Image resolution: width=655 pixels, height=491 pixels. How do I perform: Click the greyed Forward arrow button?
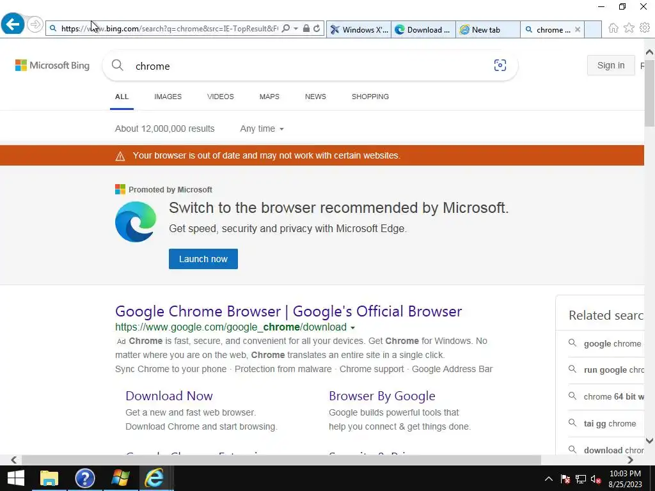coord(35,25)
